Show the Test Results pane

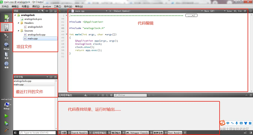pos(173,133)
